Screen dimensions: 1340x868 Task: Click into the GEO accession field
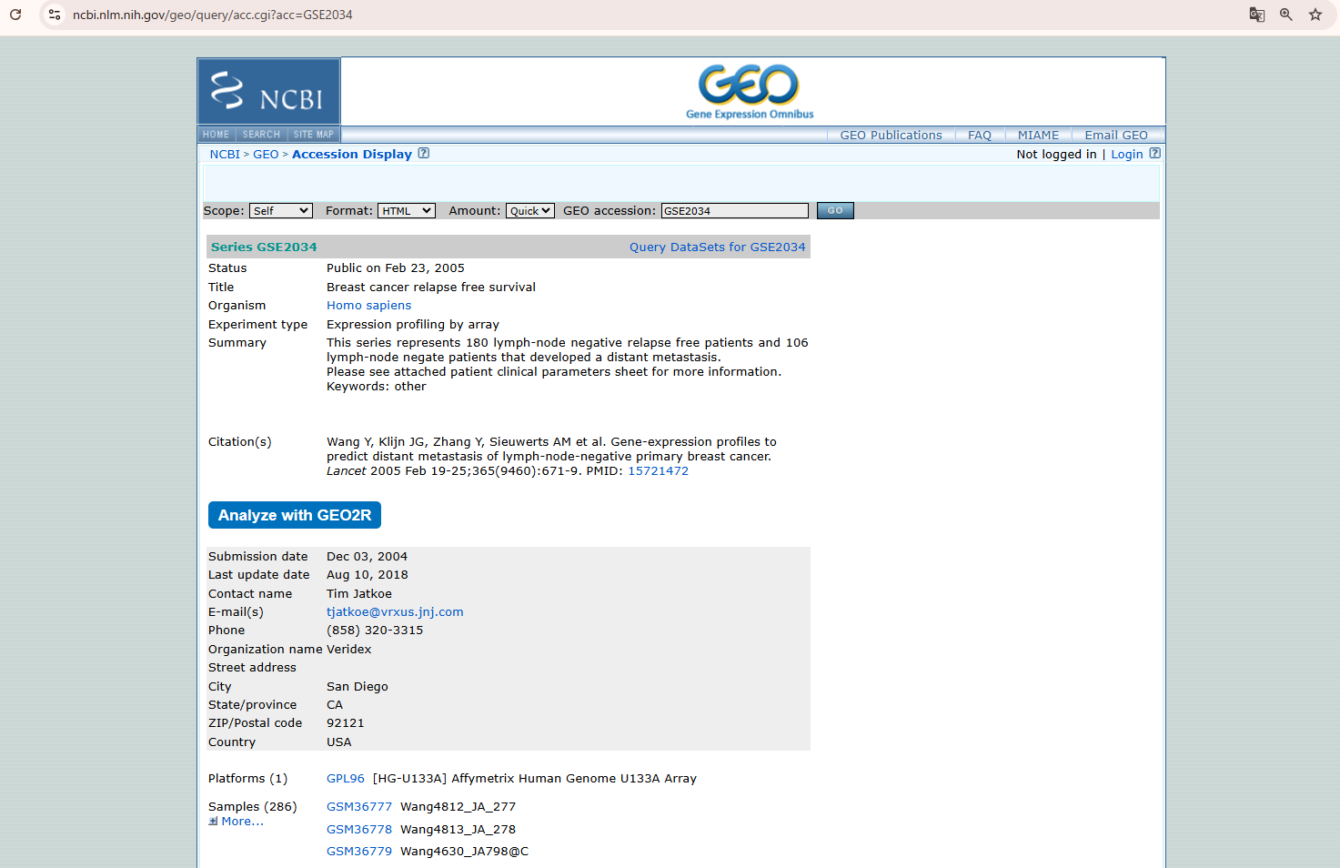[x=734, y=211]
